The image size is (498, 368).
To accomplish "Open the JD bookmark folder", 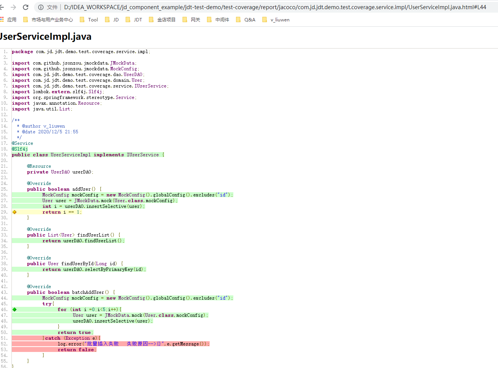I will (112, 19).
